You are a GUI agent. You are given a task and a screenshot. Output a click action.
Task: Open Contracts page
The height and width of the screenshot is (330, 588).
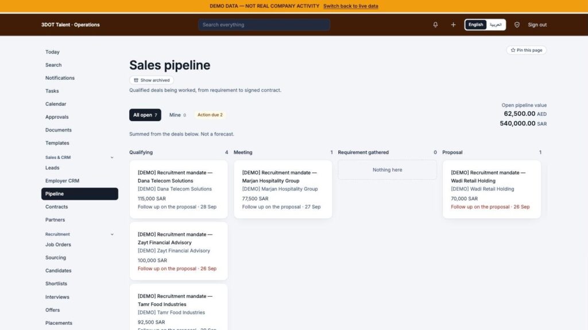point(79,207)
